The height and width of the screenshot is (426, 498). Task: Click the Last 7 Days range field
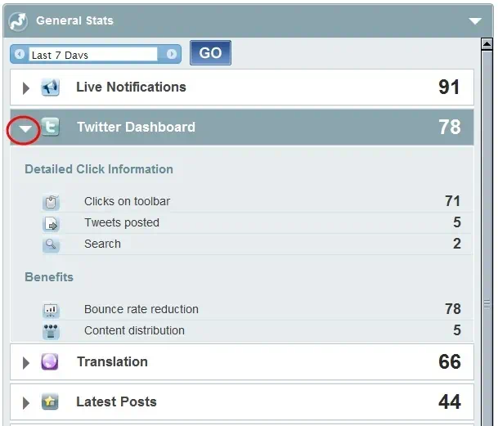[x=93, y=55]
